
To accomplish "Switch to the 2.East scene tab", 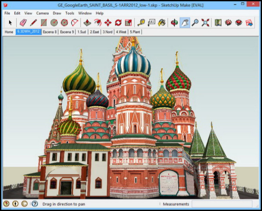I will coord(94,32).
